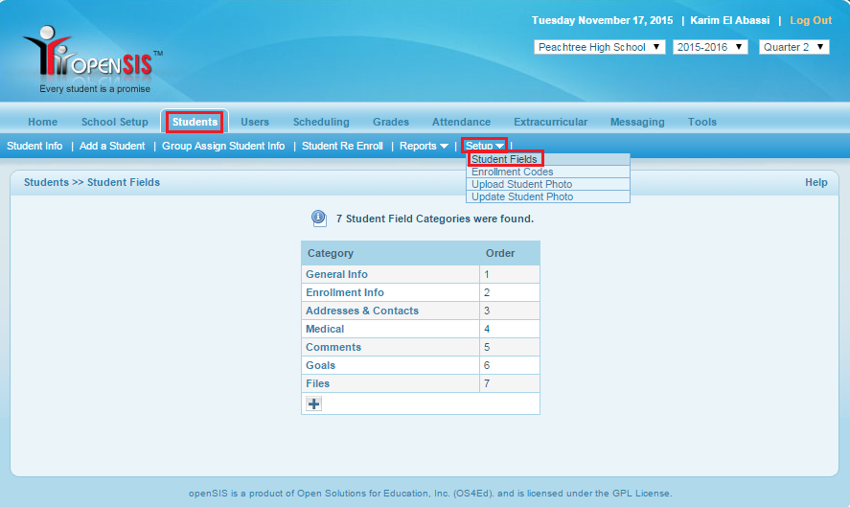Open the Peachtree High School dropdown
Image resolution: width=850 pixels, height=507 pixels.
599,47
